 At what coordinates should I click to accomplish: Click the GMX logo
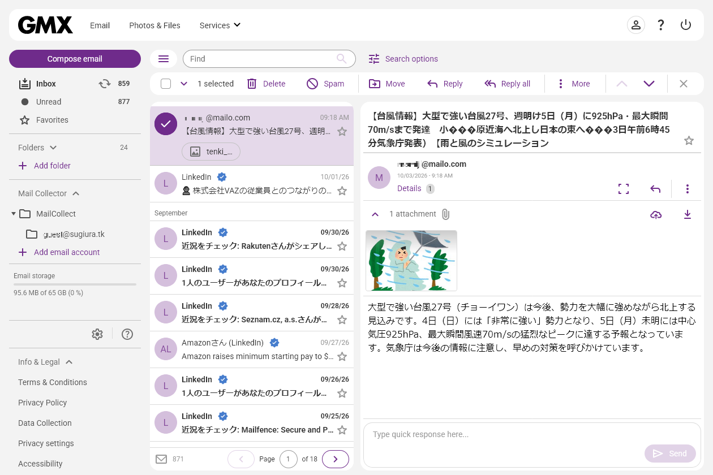point(45,25)
